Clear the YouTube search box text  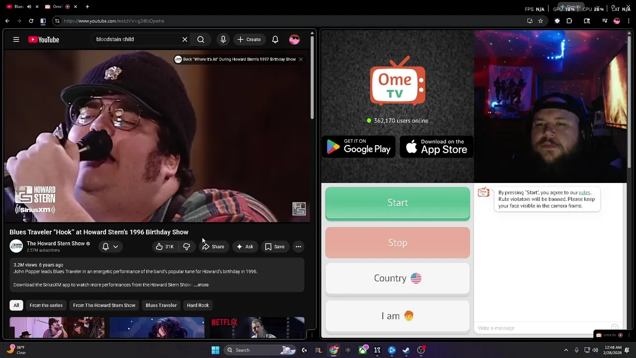coord(185,39)
